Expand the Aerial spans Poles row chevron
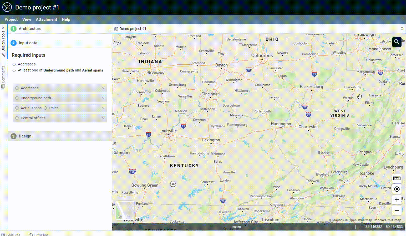Image resolution: width=406 pixels, height=236 pixels. tap(103, 108)
